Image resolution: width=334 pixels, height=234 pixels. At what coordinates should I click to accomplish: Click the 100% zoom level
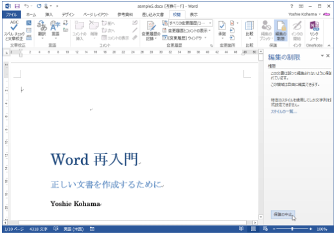(x=322, y=229)
